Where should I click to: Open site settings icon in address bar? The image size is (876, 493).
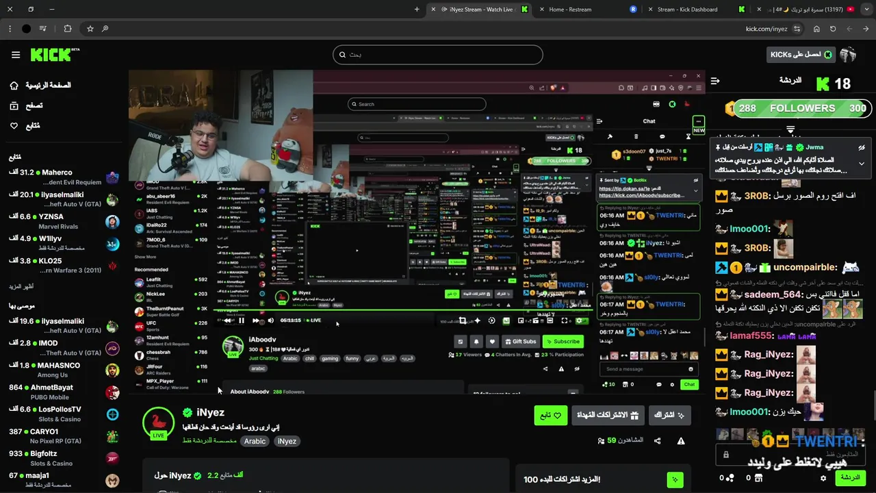(x=797, y=29)
